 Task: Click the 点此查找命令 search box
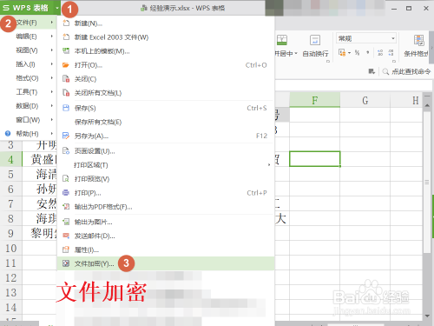click(407, 71)
